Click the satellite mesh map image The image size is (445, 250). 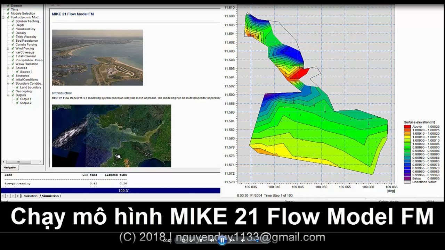click(112, 136)
